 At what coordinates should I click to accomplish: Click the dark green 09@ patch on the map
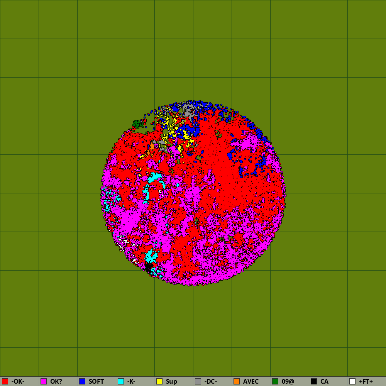pyautogui.click(x=138, y=124)
